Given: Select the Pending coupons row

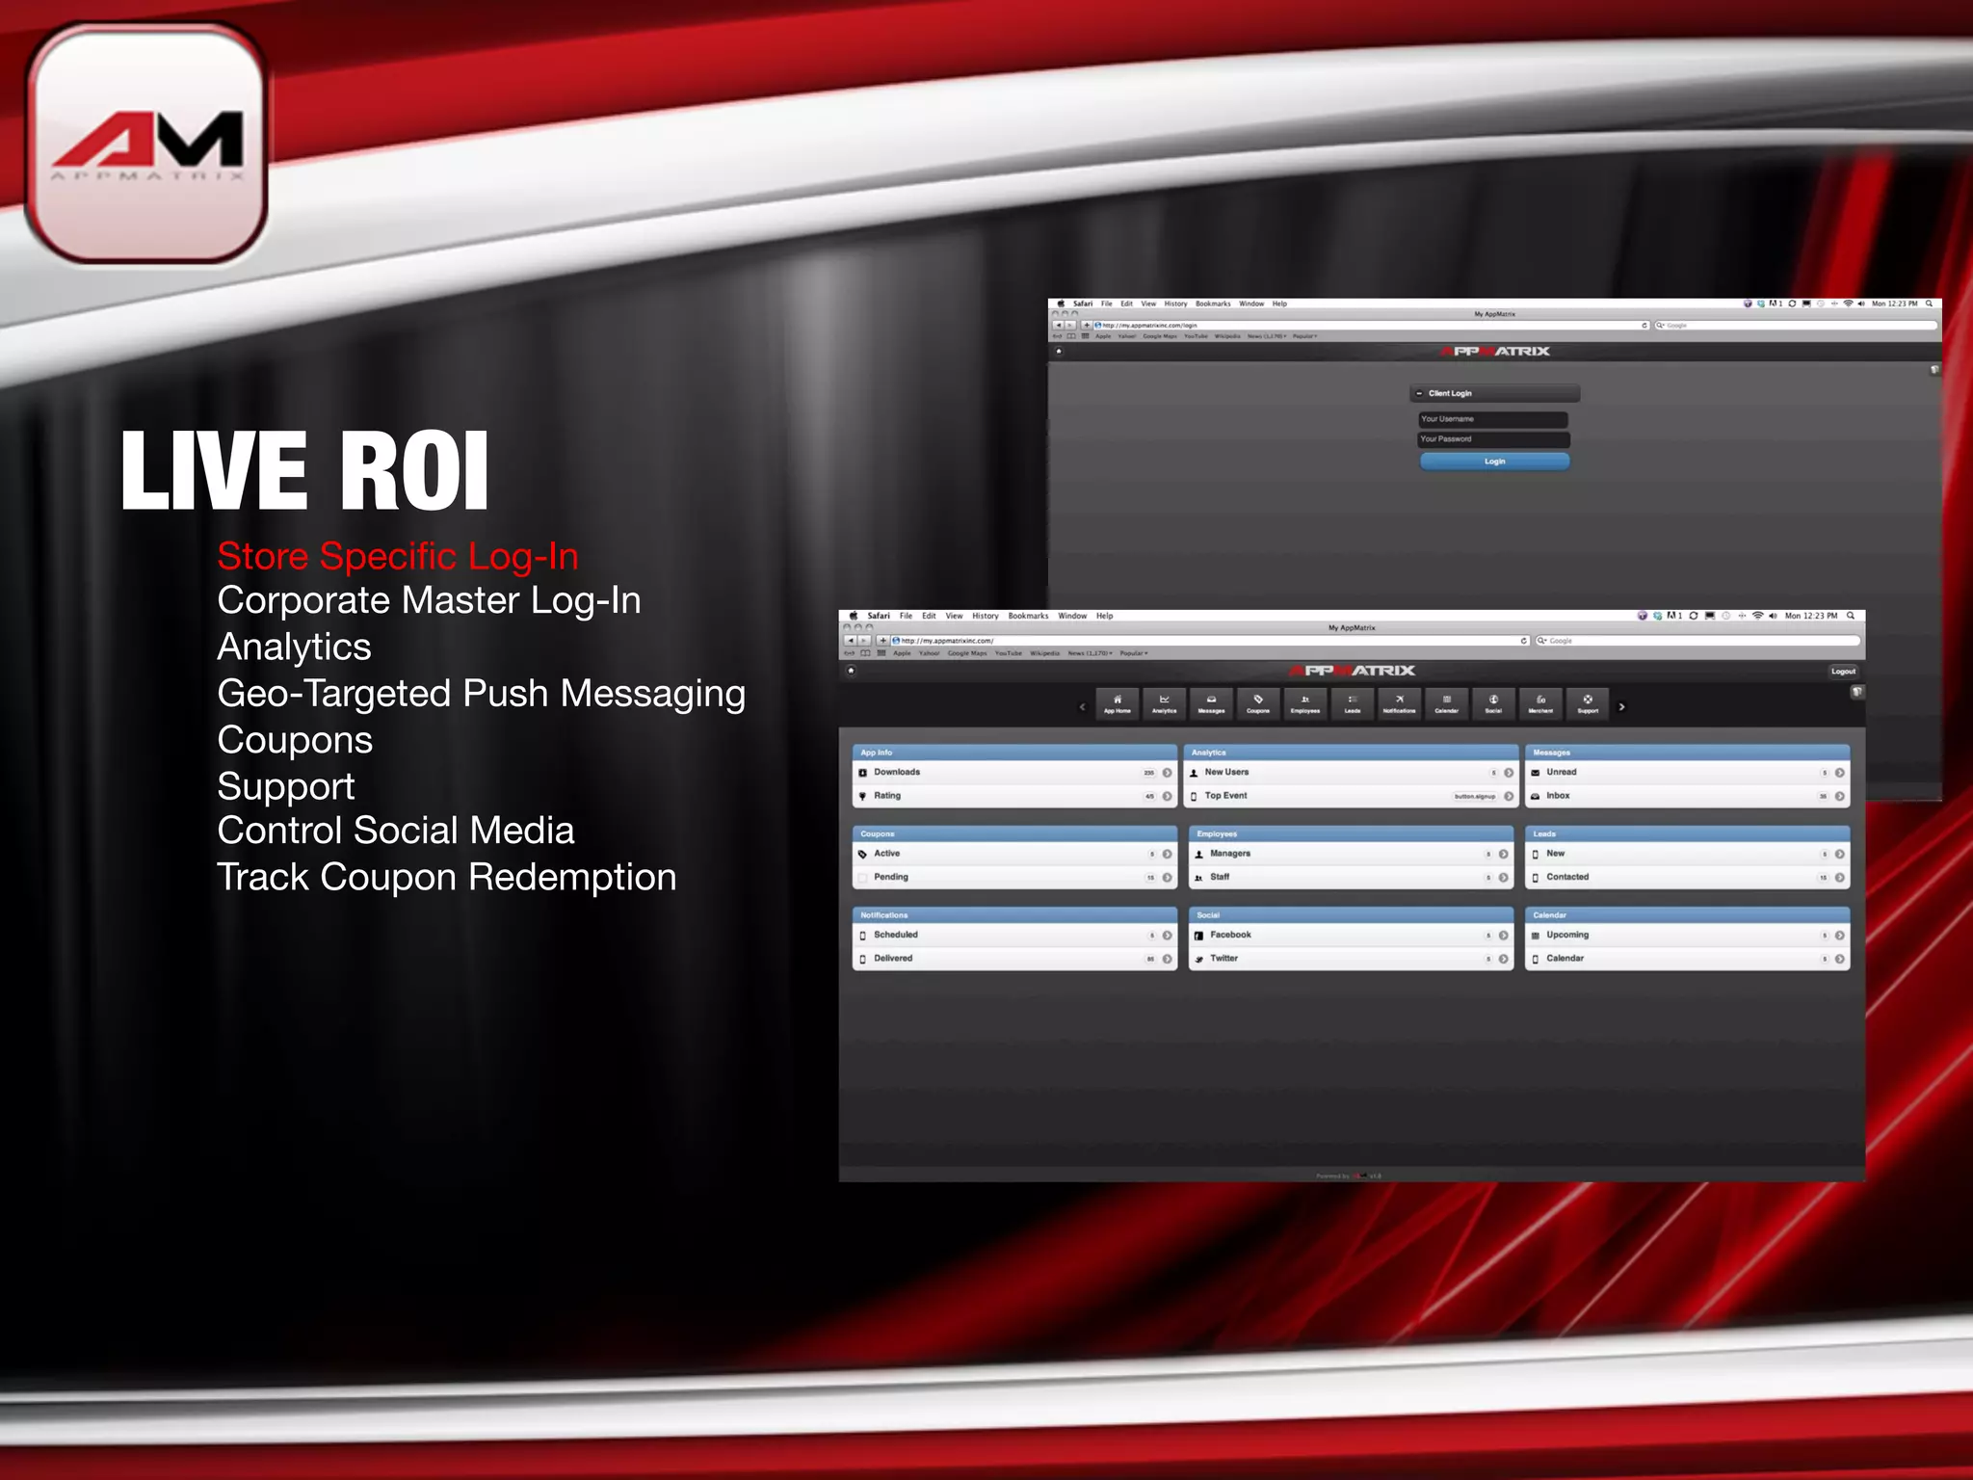Looking at the screenshot, I should click(x=1015, y=878).
